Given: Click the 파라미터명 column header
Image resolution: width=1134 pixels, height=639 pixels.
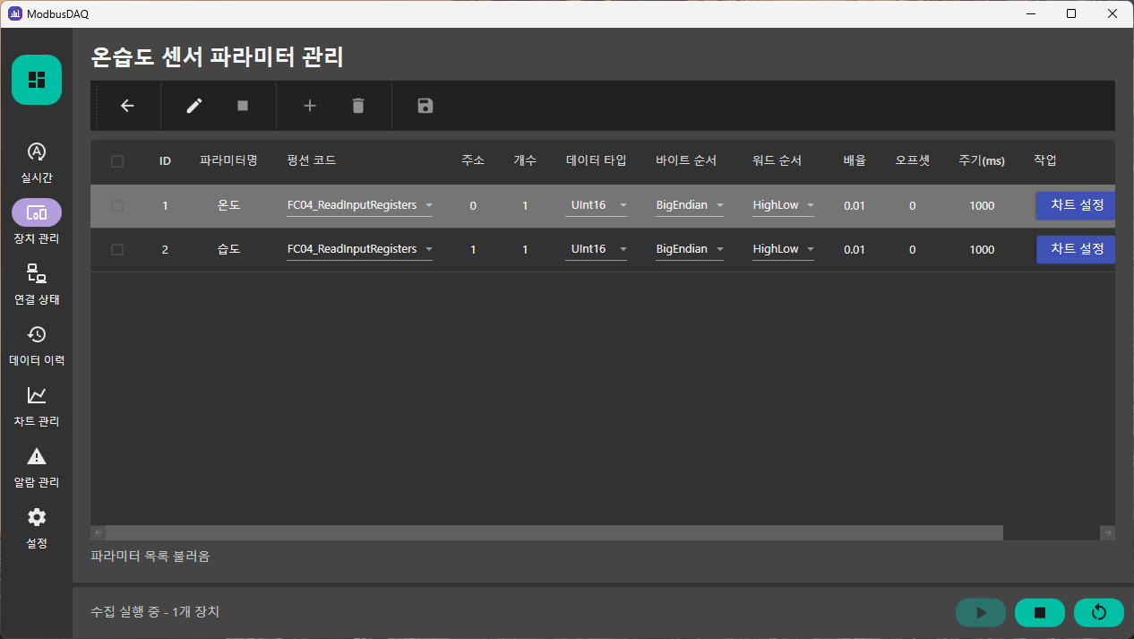Looking at the screenshot, I should tap(228, 161).
